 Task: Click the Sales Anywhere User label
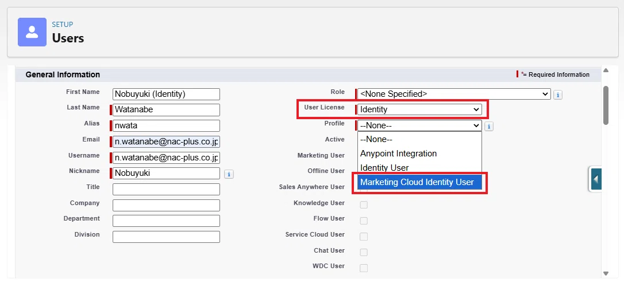312,187
